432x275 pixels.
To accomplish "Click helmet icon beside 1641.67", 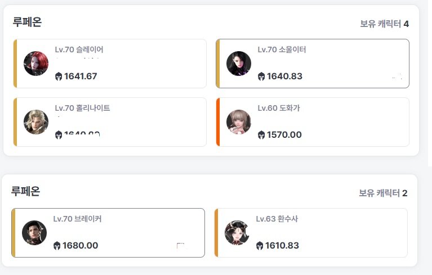I will pyautogui.click(x=59, y=76).
